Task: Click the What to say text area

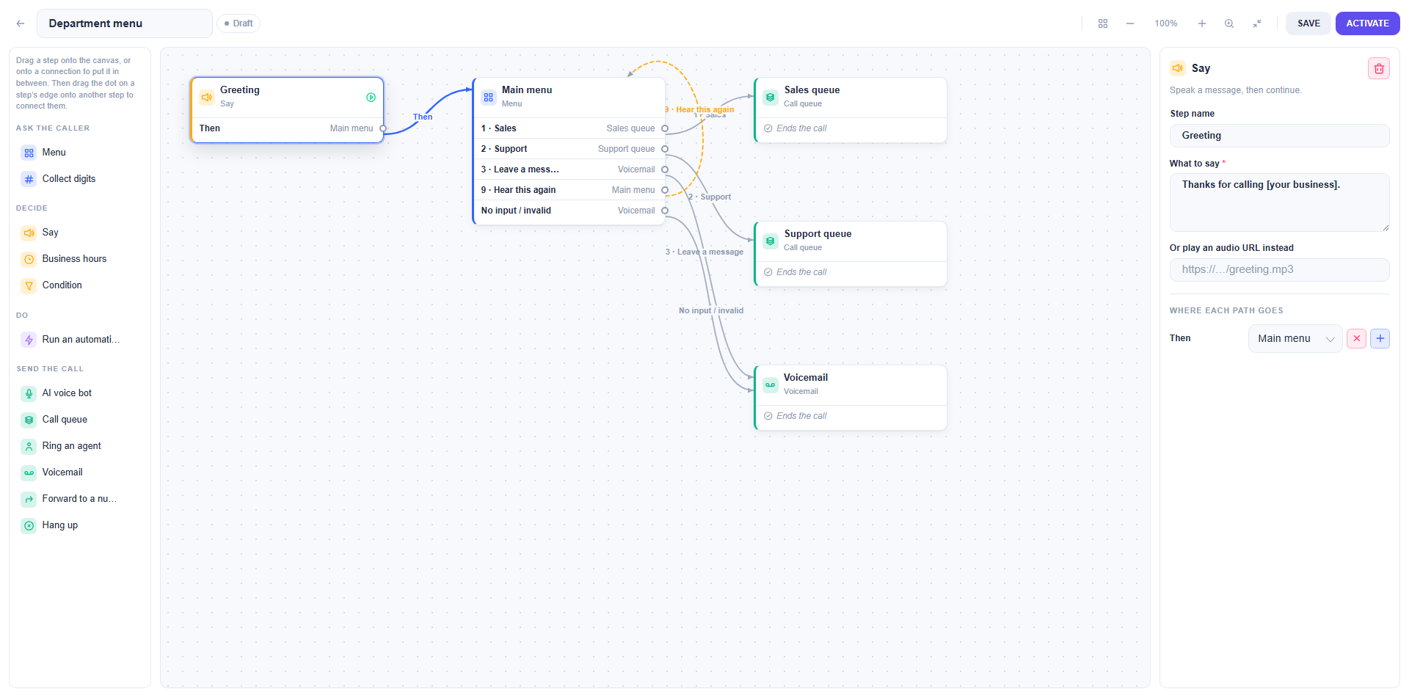Action: [x=1279, y=202]
